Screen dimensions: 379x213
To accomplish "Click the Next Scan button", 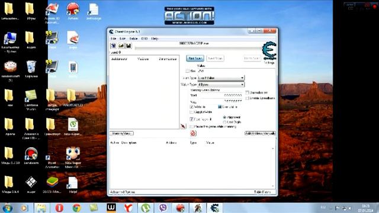I will [x=215, y=59].
